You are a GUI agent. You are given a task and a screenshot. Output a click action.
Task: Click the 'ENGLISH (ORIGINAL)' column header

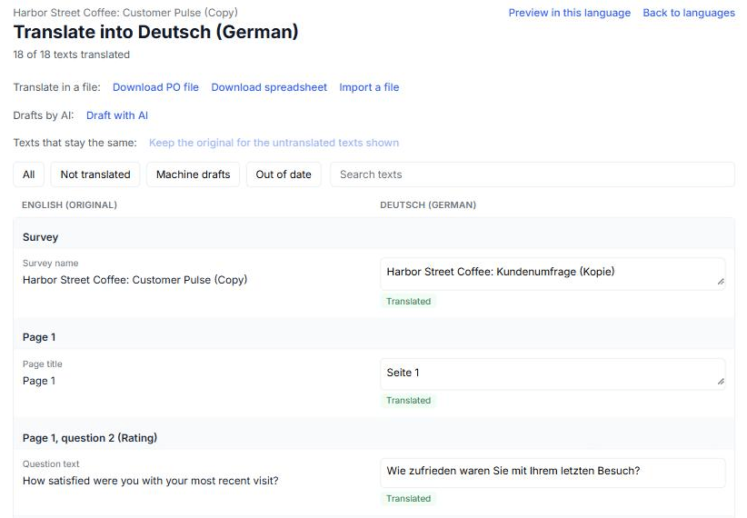coord(70,204)
